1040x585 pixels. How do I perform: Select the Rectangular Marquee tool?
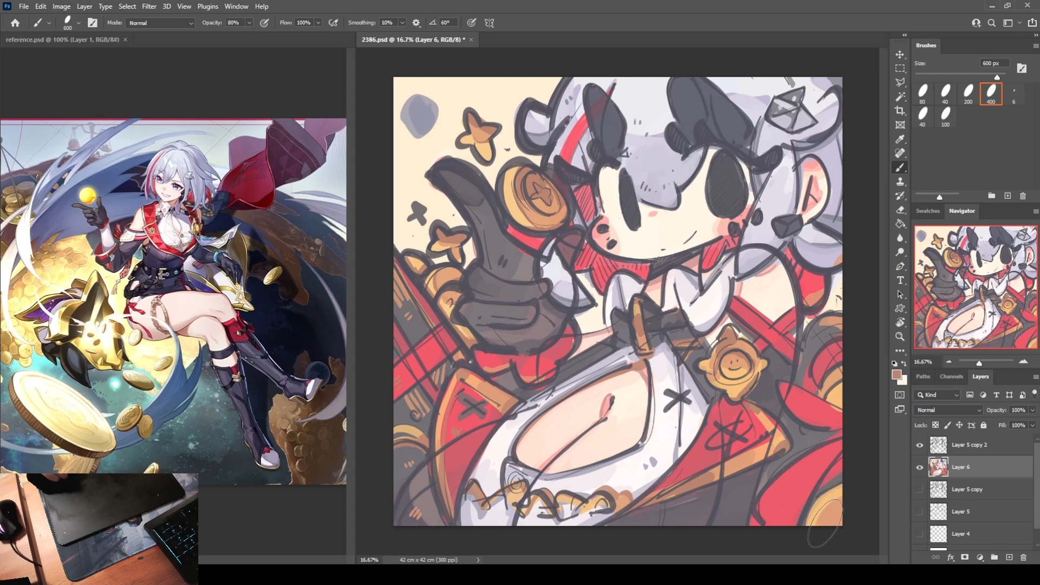[x=900, y=69]
